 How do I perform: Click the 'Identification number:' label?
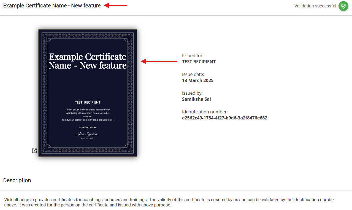coord(205,111)
